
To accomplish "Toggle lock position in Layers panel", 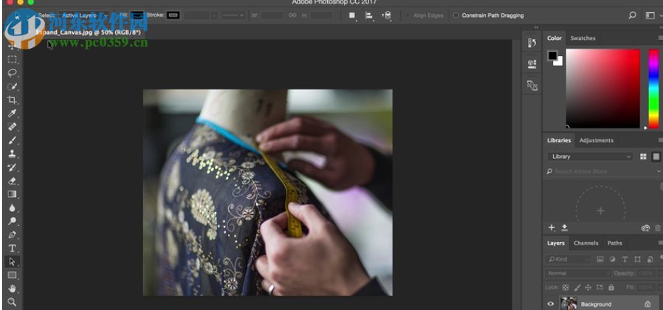I will (x=588, y=287).
